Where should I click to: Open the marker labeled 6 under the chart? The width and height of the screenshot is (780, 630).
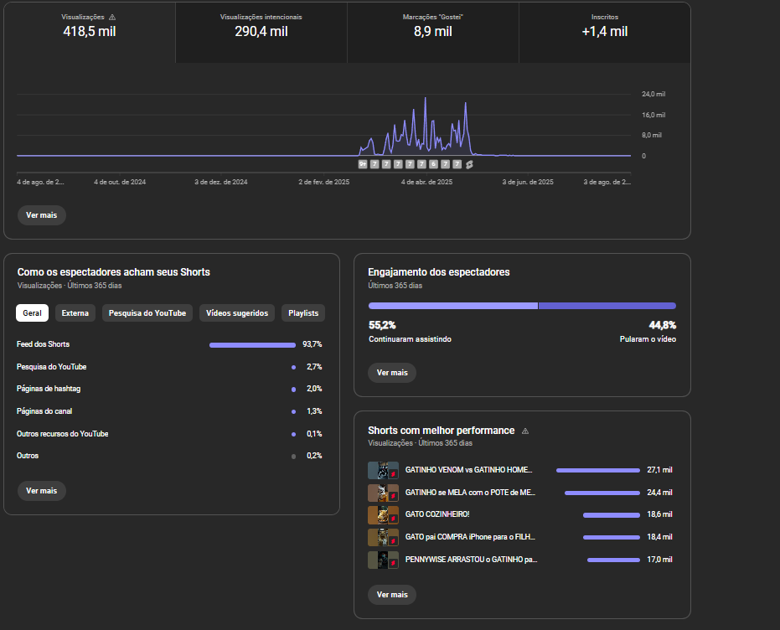click(433, 164)
